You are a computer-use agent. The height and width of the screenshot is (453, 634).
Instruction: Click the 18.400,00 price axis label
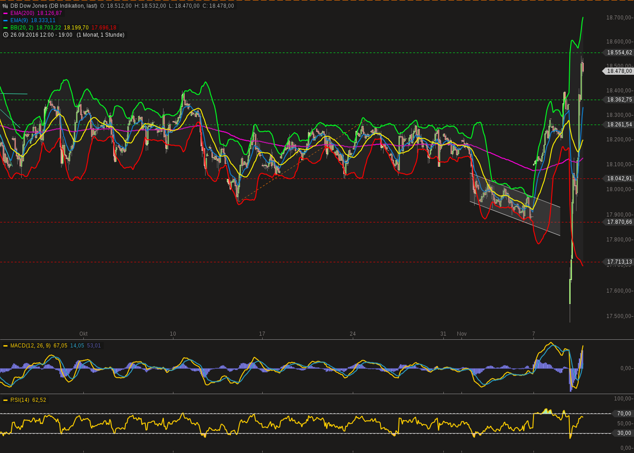point(619,91)
